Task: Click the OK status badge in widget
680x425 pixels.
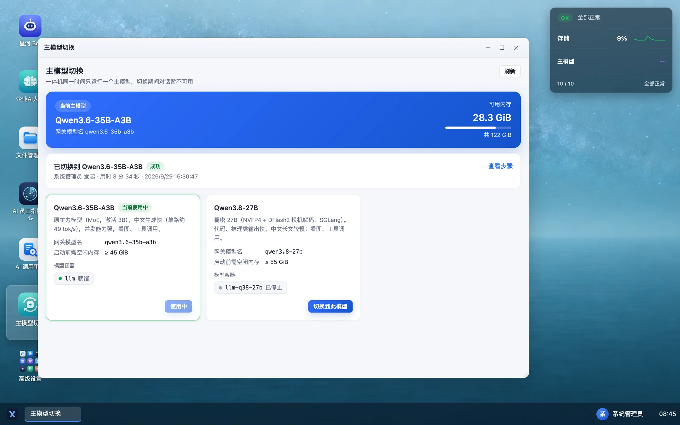Action: click(565, 18)
